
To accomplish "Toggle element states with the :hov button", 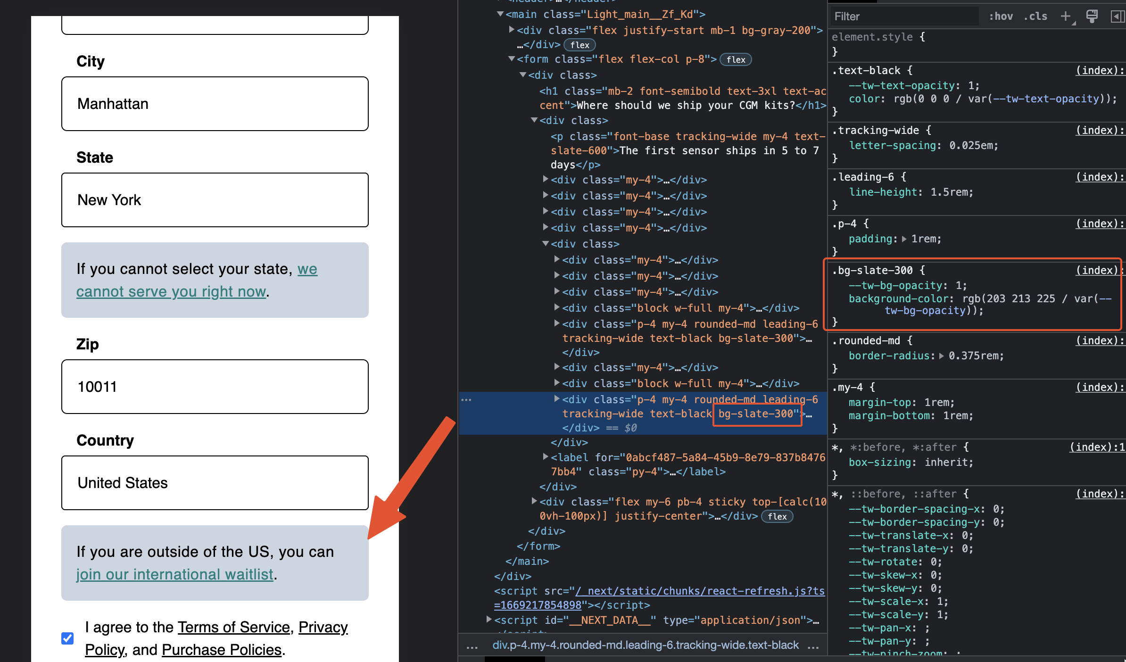I will [1001, 16].
